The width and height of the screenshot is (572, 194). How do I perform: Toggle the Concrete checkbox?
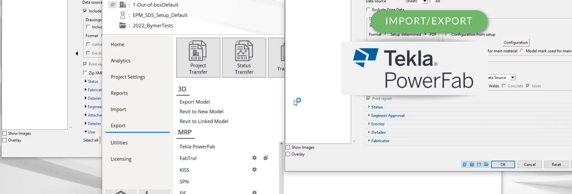(504, 86)
